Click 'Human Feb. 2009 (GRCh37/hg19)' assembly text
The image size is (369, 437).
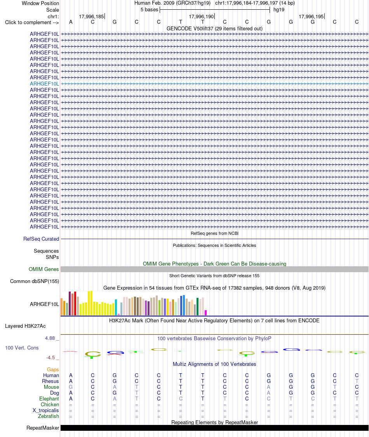click(x=172, y=3)
